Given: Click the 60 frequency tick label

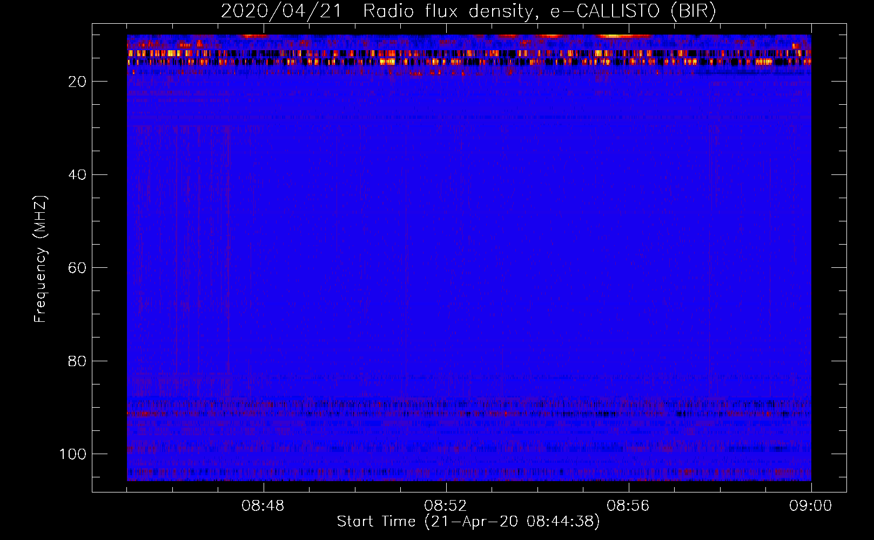Looking at the screenshot, I should [77, 268].
